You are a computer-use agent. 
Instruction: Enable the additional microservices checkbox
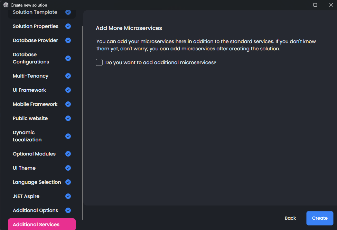[x=99, y=62]
